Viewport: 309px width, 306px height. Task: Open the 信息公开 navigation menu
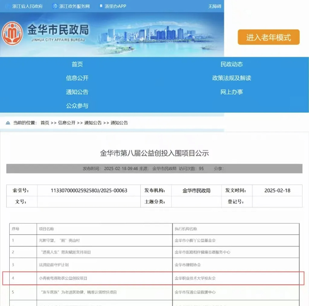[77, 78]
